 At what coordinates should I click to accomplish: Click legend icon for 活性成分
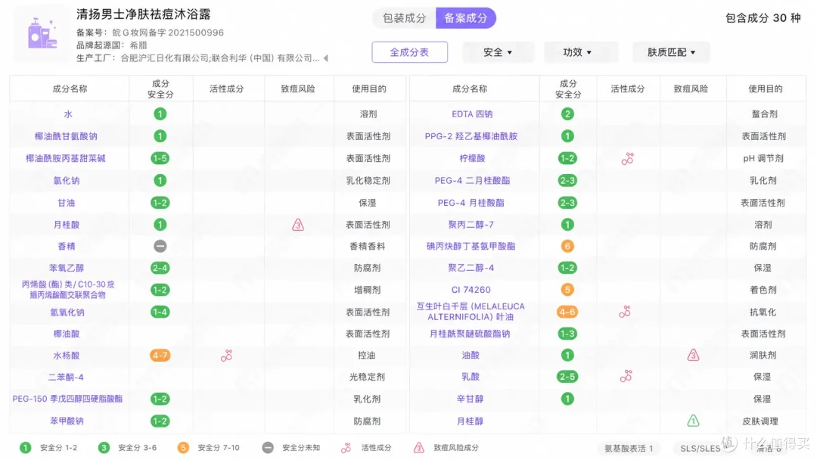pyautogui.click(x=346, y=448)
